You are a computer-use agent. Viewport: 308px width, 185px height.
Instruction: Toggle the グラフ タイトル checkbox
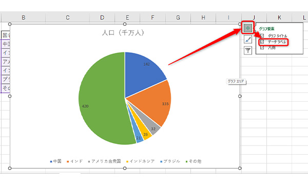pos(262,36)
